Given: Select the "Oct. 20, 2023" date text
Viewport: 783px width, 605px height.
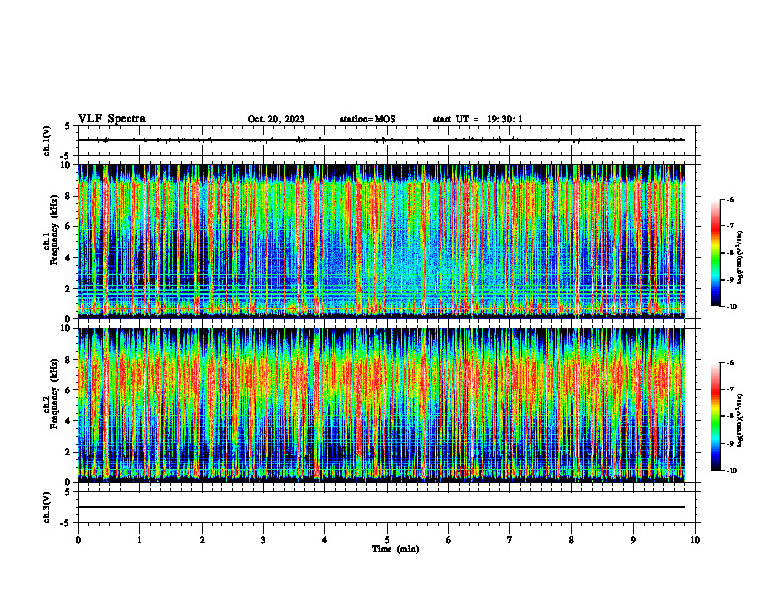Looking at the screenshot, I should 276,119.
